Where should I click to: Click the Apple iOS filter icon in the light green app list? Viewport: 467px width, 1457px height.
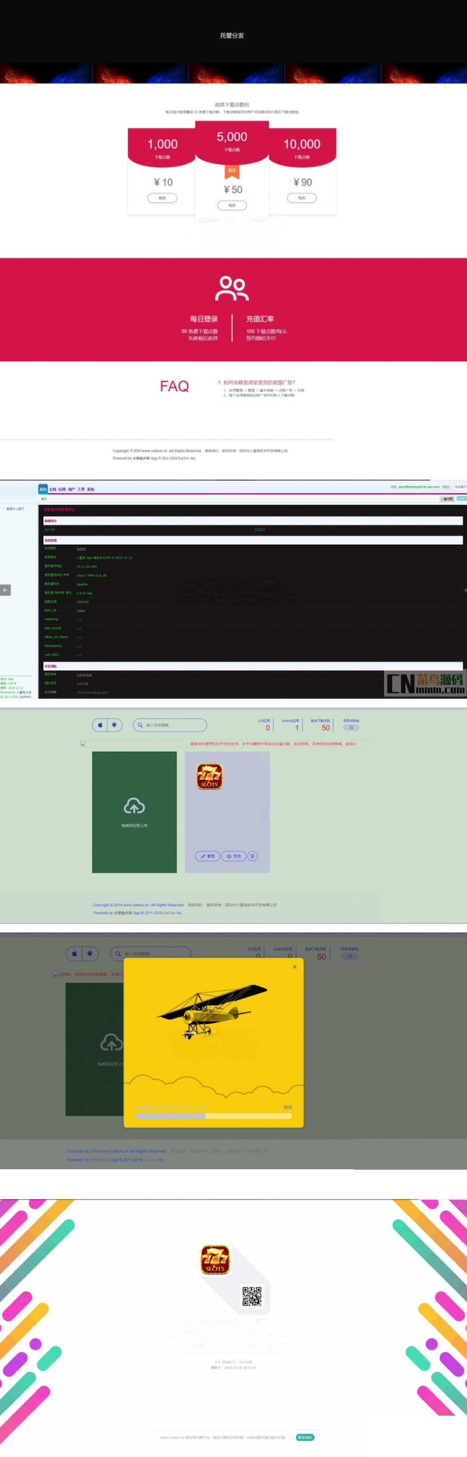point(100,725)
